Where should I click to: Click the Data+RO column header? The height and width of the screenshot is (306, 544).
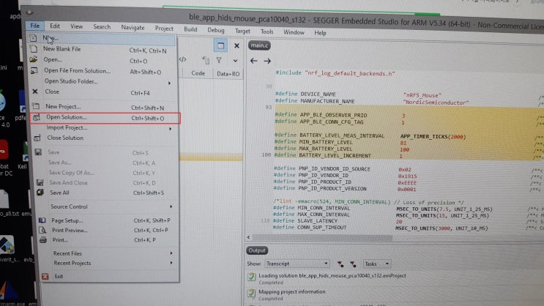pyautogui.click(x=228, y=73)
